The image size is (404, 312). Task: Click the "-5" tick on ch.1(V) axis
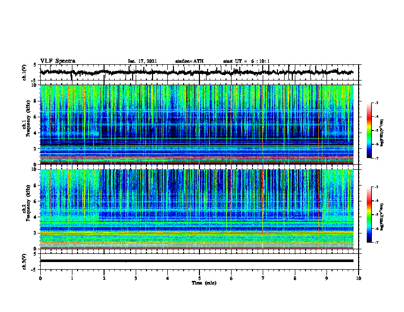pos(34,81)
